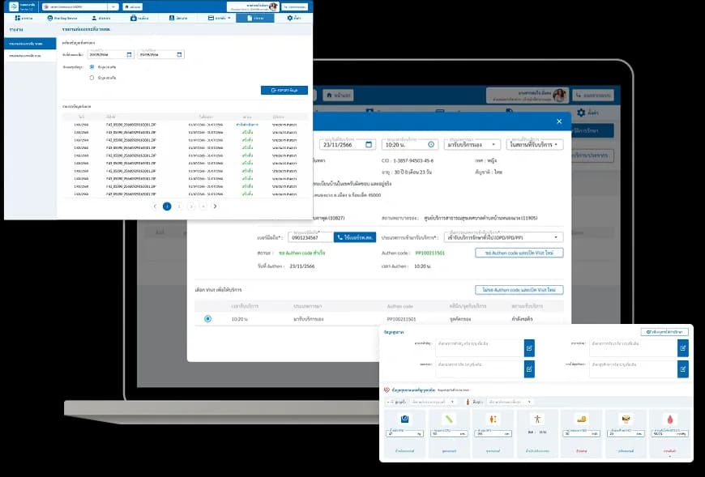The height and width of the screenshot is (477, 705).
Task: Click blue status text in first report row
Action: point(247,125)
